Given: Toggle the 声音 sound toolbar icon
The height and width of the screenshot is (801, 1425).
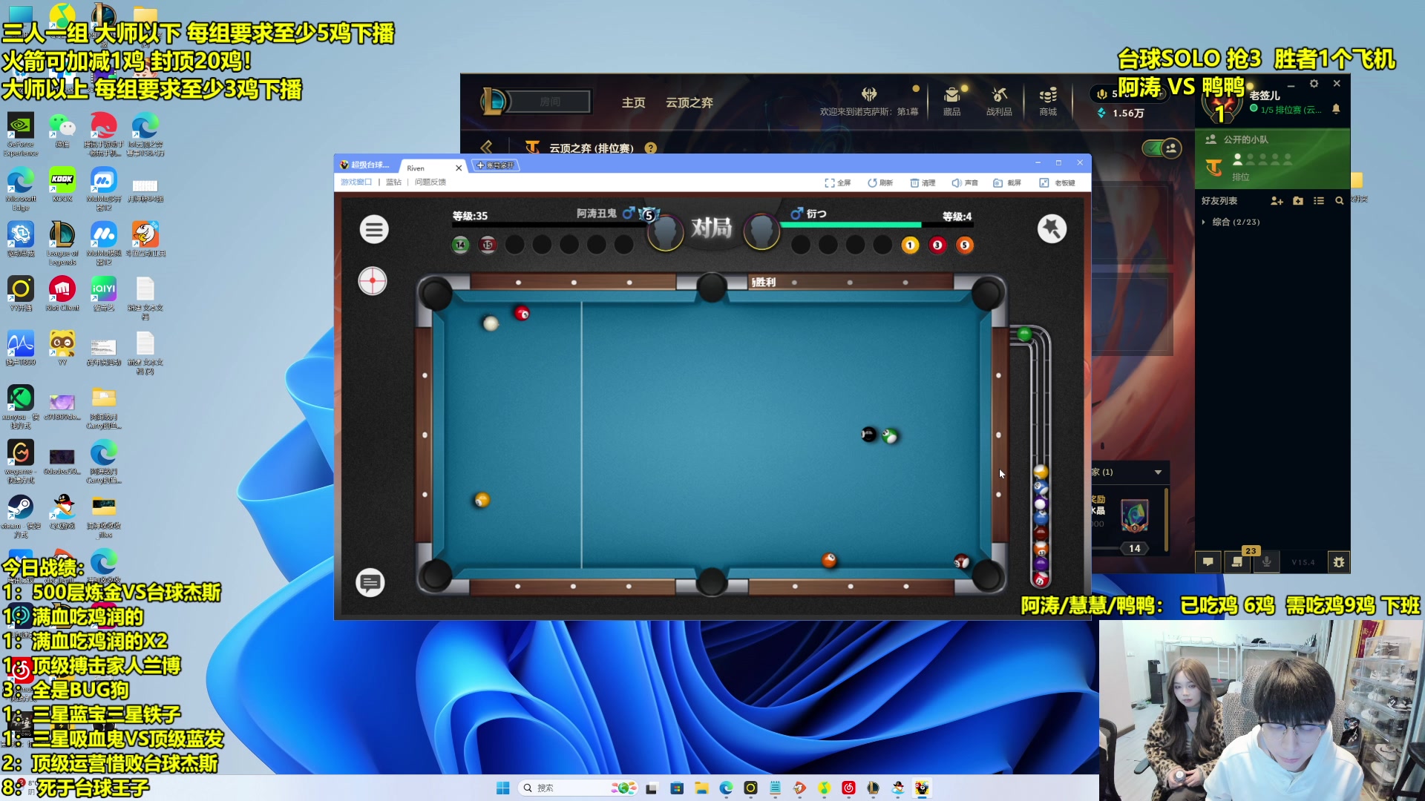Looking at the screenshot, I should coord(965,182).
